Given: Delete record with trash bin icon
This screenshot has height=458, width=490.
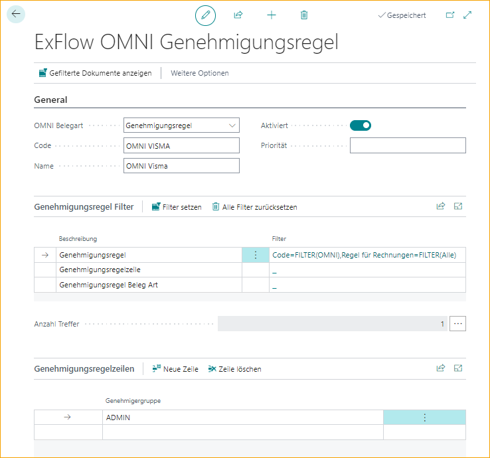Looking at the screenshot, I should (x=304, y=15).
